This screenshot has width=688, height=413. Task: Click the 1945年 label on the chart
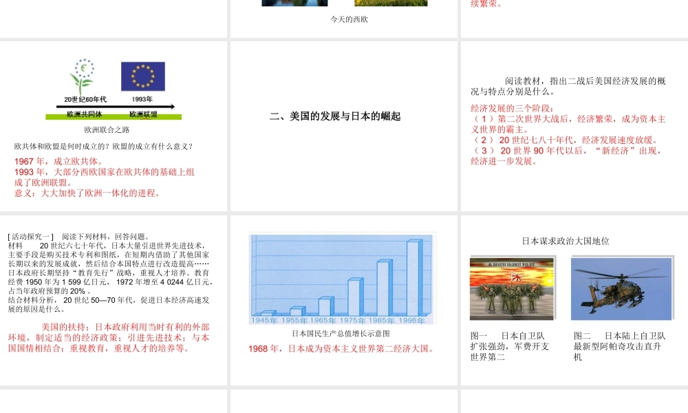264,320
